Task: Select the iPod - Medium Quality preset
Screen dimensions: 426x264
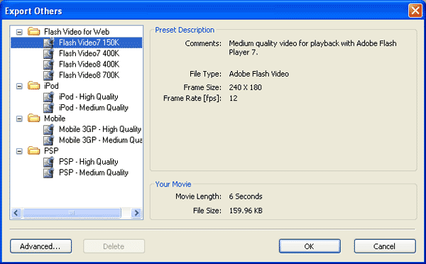Action: tap(94, 108)
